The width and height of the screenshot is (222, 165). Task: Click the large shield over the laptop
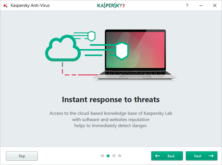122,51
